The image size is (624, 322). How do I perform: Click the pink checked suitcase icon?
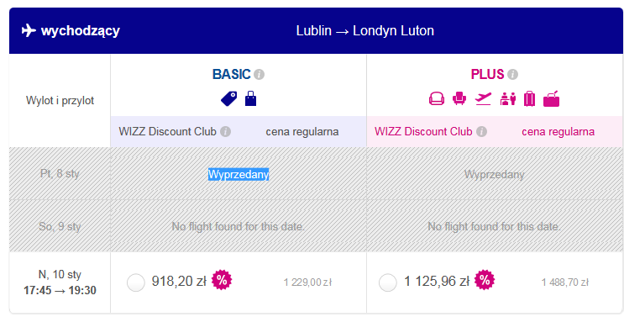[x=529, y=99]
